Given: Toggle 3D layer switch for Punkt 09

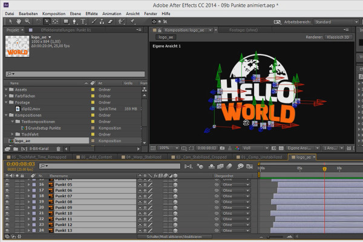Looking at the screenshot, I should [175, 208].
